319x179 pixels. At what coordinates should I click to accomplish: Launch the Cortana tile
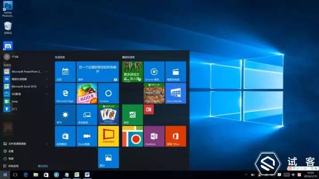(108, 94)
